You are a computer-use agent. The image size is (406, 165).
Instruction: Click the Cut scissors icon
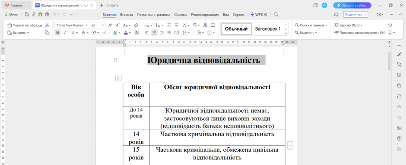pyautogui.click(x=47, y=25)
